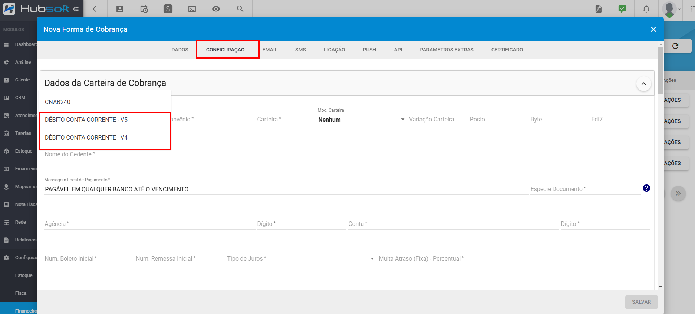Click the Byte input field
This screenshot has height=314, width=695.
pos(559,120)
